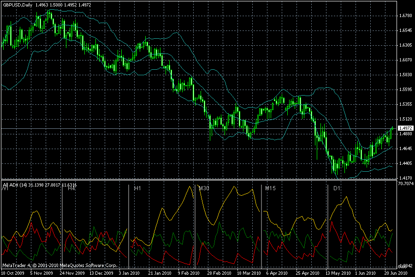Select the 6 Apr 2010 date label
The width and height of the screenshot is (415, 277).
click(277, 273)
